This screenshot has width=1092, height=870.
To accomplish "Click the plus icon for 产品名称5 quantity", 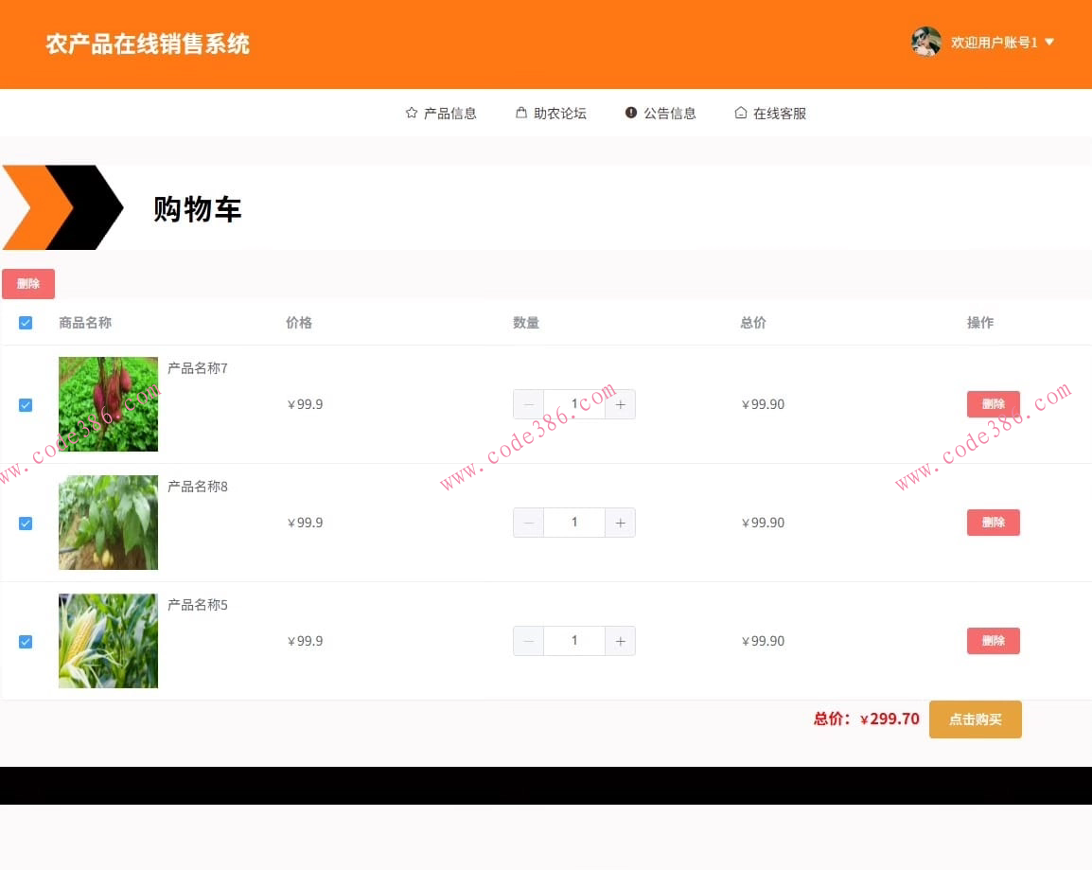I will 620,641.
